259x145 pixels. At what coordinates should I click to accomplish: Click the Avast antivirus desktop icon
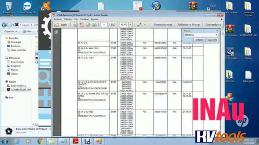(x=46, y=6)
